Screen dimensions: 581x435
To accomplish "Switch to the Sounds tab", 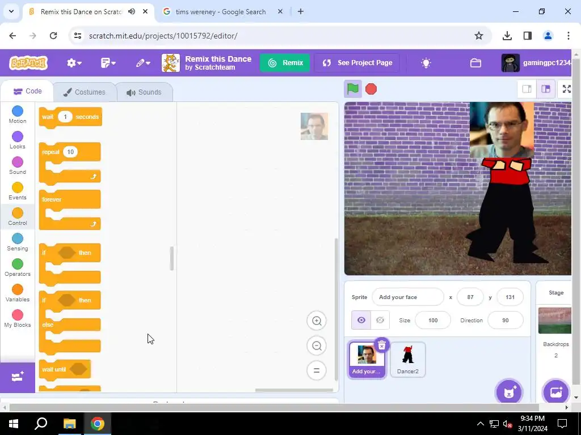I will click(144, 92).
